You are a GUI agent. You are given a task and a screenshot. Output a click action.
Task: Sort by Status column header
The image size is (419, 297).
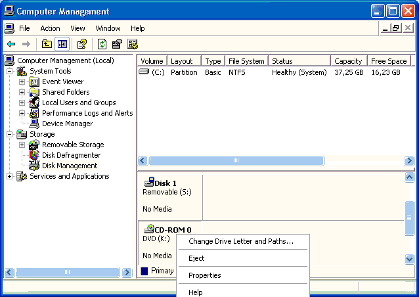click(x=299, y=61)
